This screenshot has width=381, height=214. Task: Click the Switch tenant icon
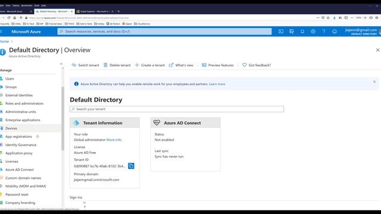(74, 65)
